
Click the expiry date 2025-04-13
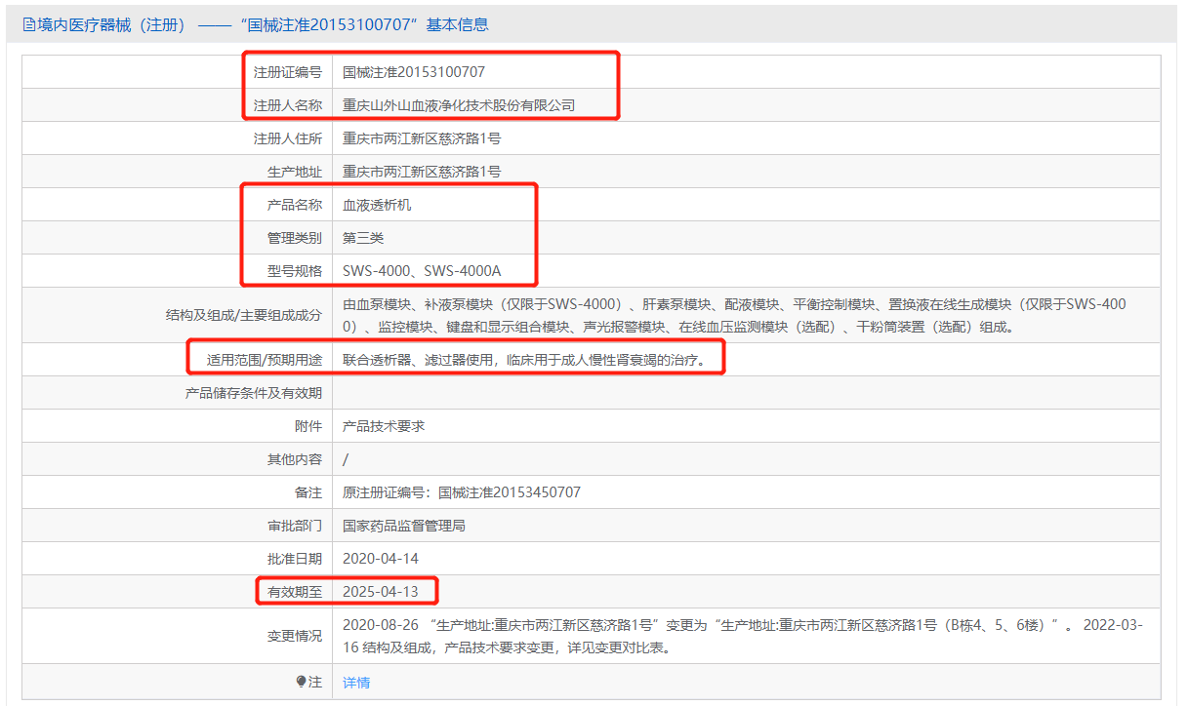point(381,592)
